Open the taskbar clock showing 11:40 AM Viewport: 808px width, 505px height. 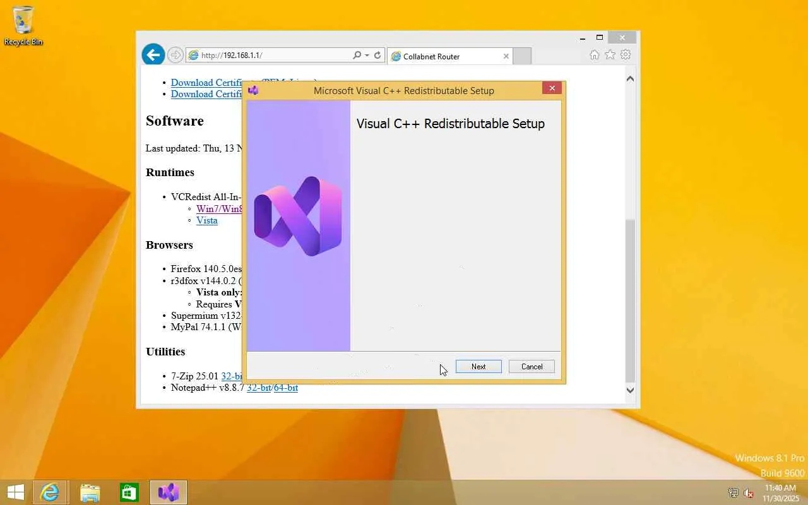click(x=780, y=493)
